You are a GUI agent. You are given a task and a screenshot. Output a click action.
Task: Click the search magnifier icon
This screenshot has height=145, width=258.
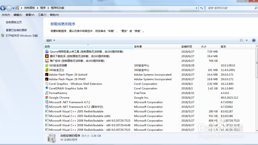256,8
